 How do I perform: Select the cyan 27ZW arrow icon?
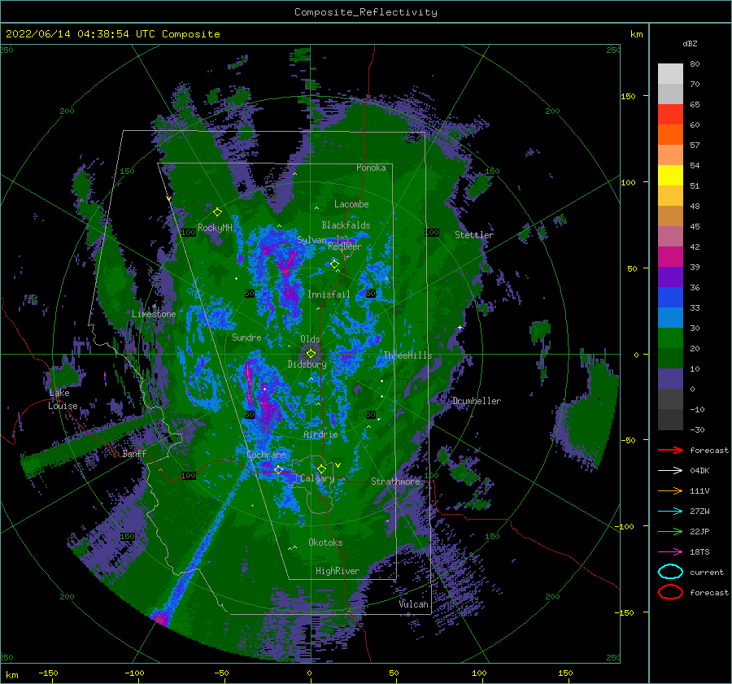tap(670, 512)
